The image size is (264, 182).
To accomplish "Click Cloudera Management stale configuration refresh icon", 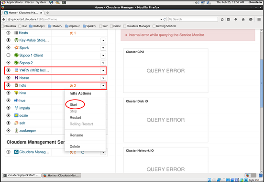I will coord(83,152).
